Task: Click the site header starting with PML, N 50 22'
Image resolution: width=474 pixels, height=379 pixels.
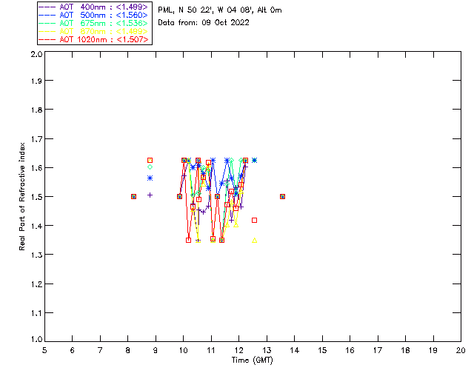Action: pyautogui.click(x=220, y=10)
